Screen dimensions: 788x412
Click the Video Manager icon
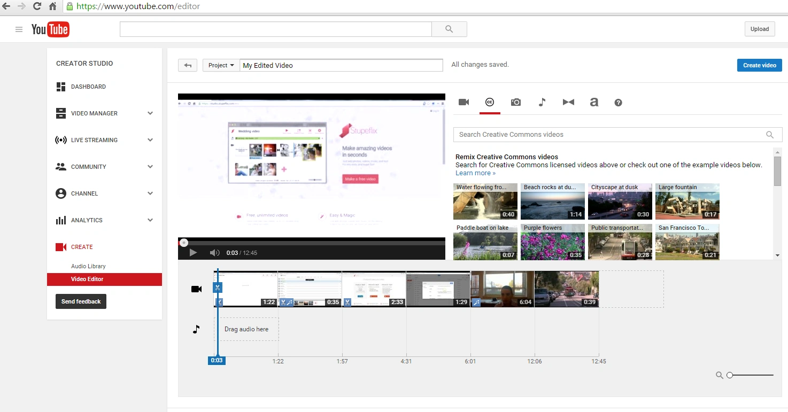coord(61,113)
